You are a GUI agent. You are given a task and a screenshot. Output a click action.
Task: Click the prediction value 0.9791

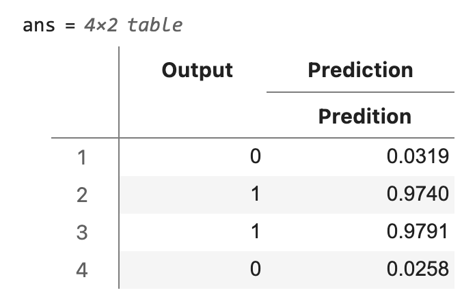418,233
